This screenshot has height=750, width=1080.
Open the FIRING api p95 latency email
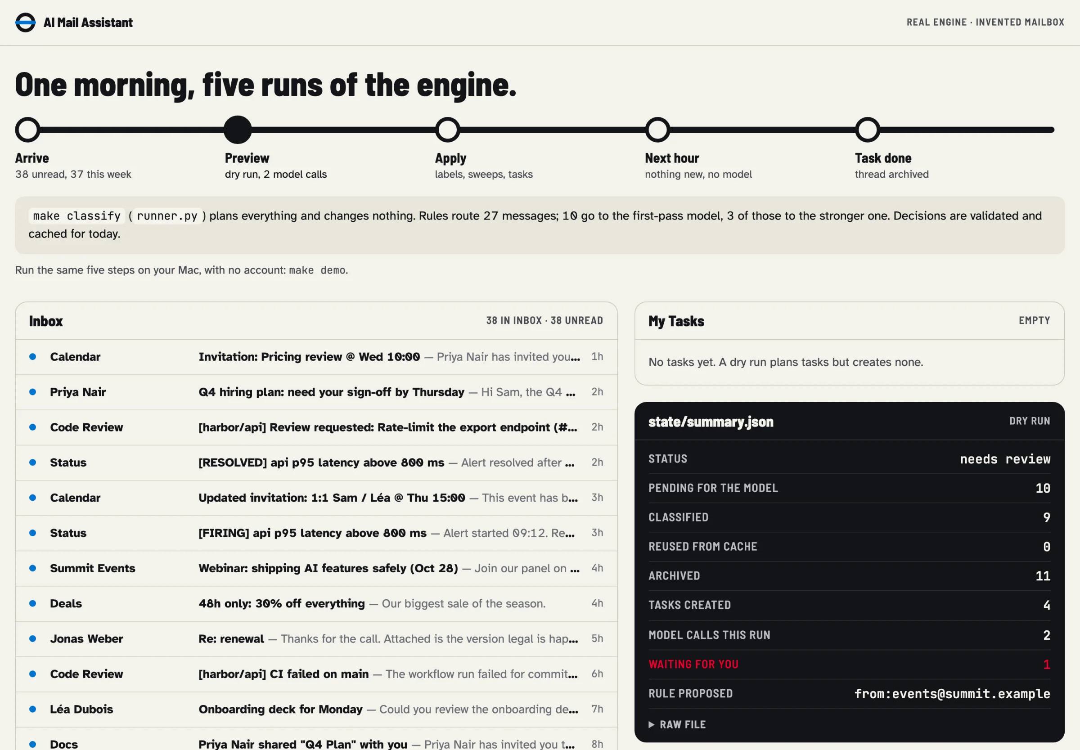[x=316, y=533]
